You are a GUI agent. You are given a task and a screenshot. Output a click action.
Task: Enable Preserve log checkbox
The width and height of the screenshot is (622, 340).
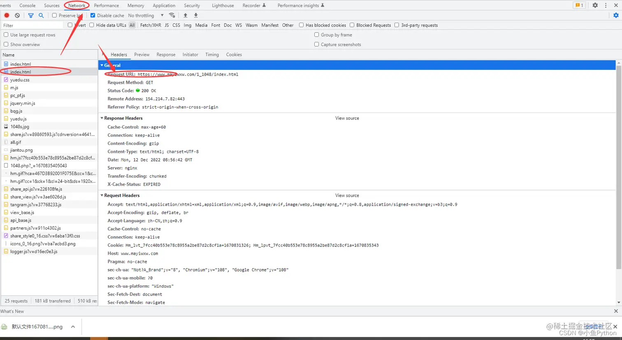54,15
